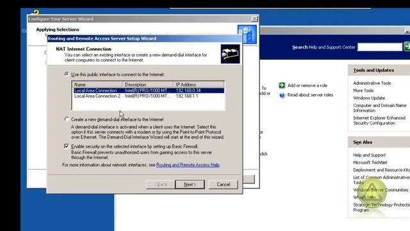Click the Configure Your Server wizard icon

247,34
